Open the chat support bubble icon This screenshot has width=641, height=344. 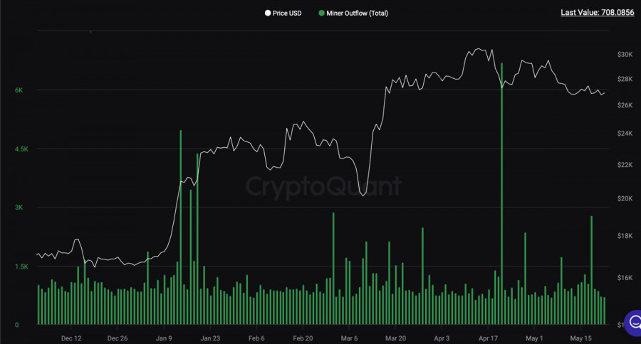[632, 321]
